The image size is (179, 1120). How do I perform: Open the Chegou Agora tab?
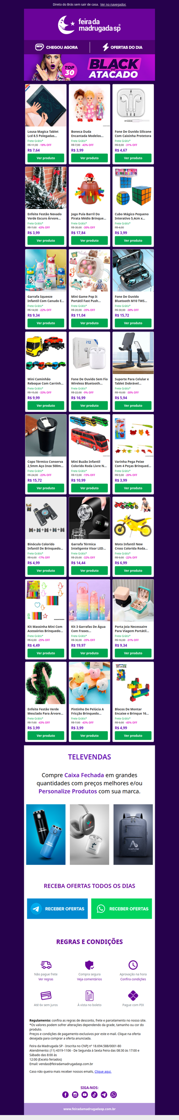[x=56, y=47]
